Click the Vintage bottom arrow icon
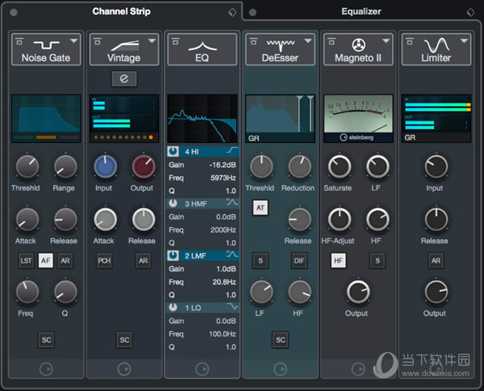 (x=124, y=369)
